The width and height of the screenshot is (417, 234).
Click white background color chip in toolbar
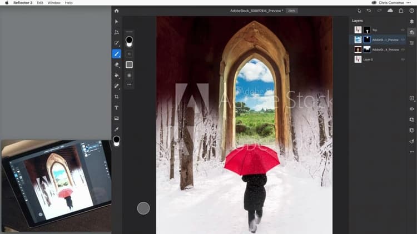[117, 144]
